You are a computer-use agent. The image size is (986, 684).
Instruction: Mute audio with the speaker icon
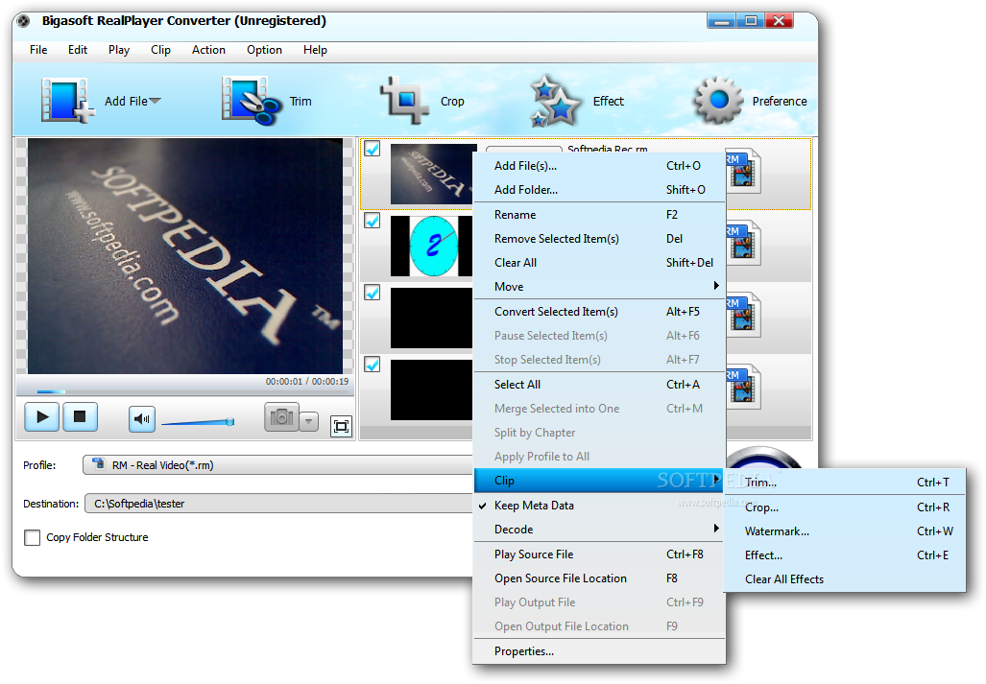142,419
